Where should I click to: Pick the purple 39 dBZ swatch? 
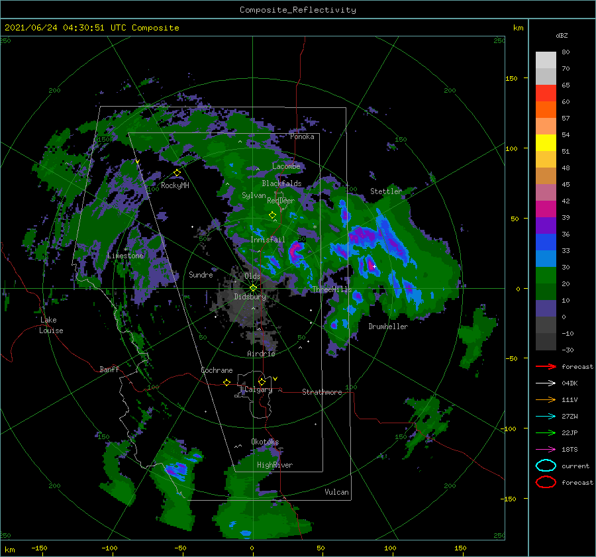pyautogui.click(x=546, y=225)
